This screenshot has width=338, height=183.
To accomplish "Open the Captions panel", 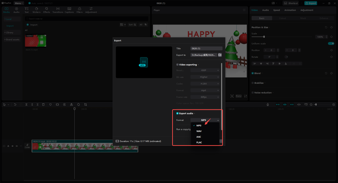I will click(69, 10).
